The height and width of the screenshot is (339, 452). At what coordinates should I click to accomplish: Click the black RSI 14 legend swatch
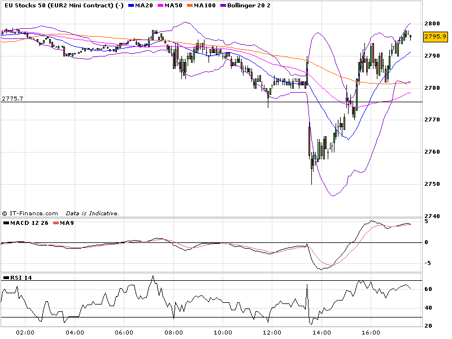6,278
